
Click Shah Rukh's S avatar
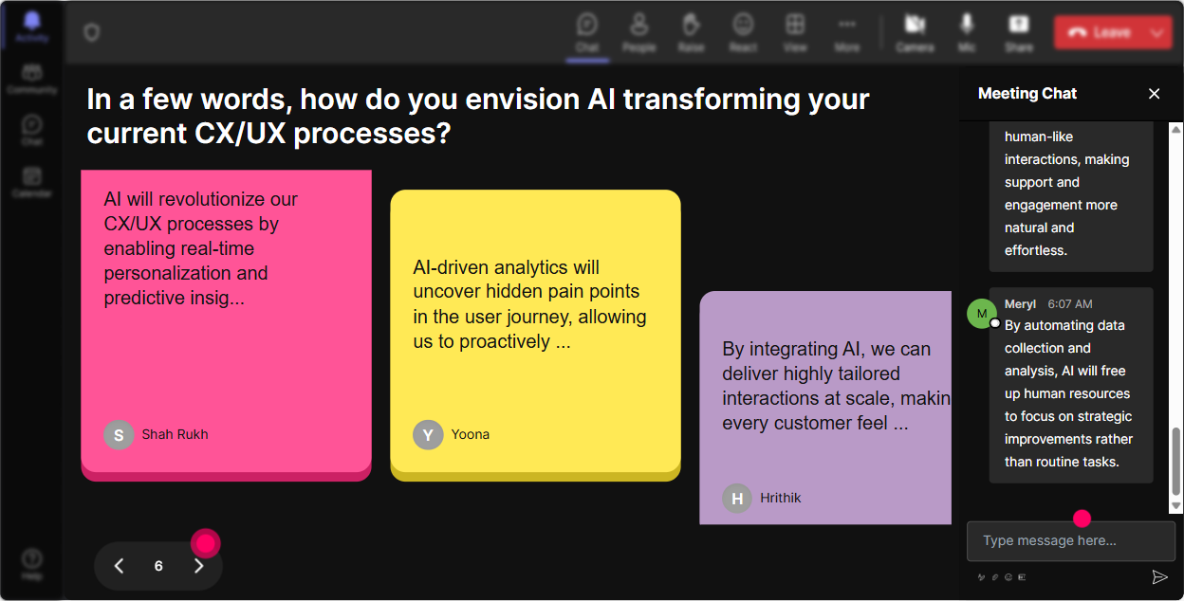[x=119, y=434]
